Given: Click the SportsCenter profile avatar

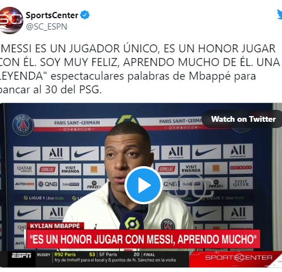Looking at the screenshot, I should click(x=11, y=20).
